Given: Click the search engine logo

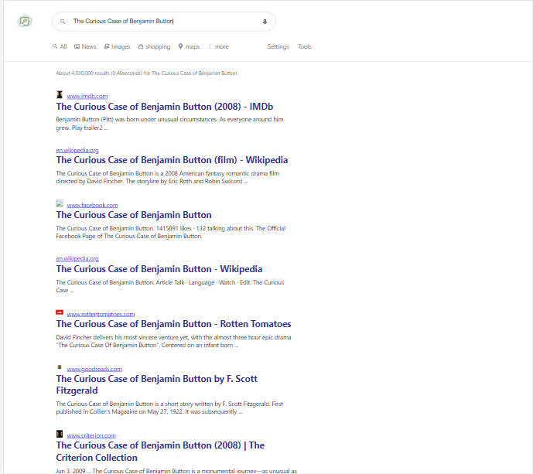Looking at the screenshot, I should tap(25, 22).
